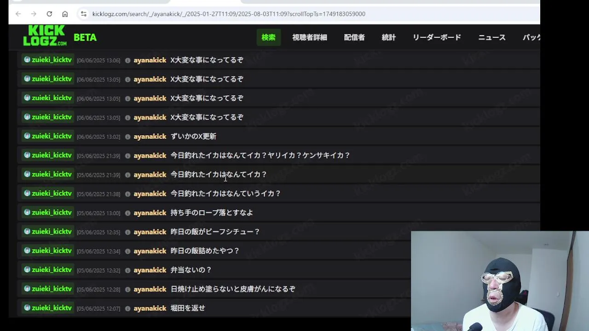Open ayanakick username in the 弁当ないの？ row
Screen dimensions: 589x331
150,270
